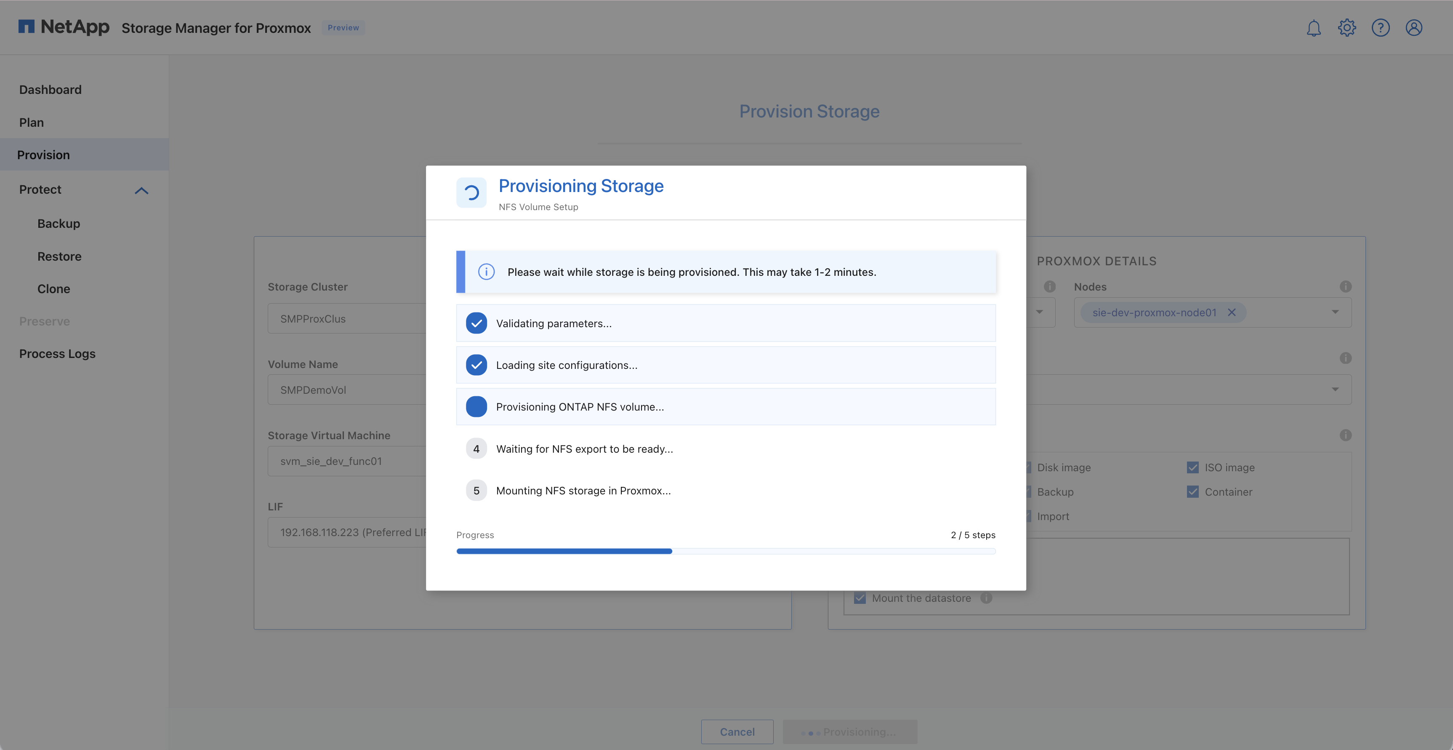This screenshot has width=1453, height=750.
Task: Remove the sie-dev-proxmox-node01 node chip
Action: tap(1232, 312)
